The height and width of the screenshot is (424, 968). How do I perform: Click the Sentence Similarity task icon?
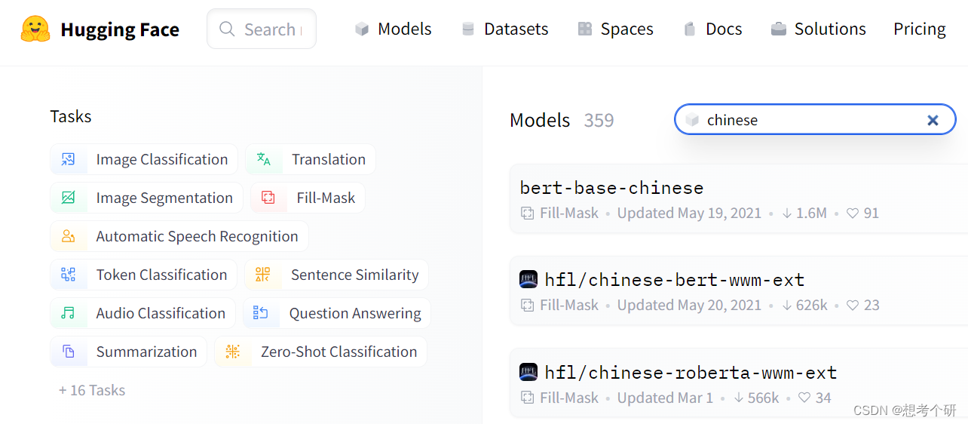[x=263, y=275]
